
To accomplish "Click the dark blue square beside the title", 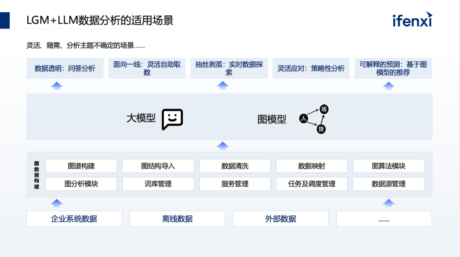I will [5, 20].
